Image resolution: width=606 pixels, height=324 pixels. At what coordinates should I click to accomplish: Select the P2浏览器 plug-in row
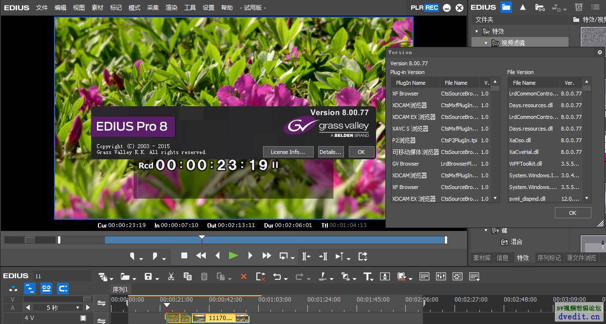tap(440, 140)
